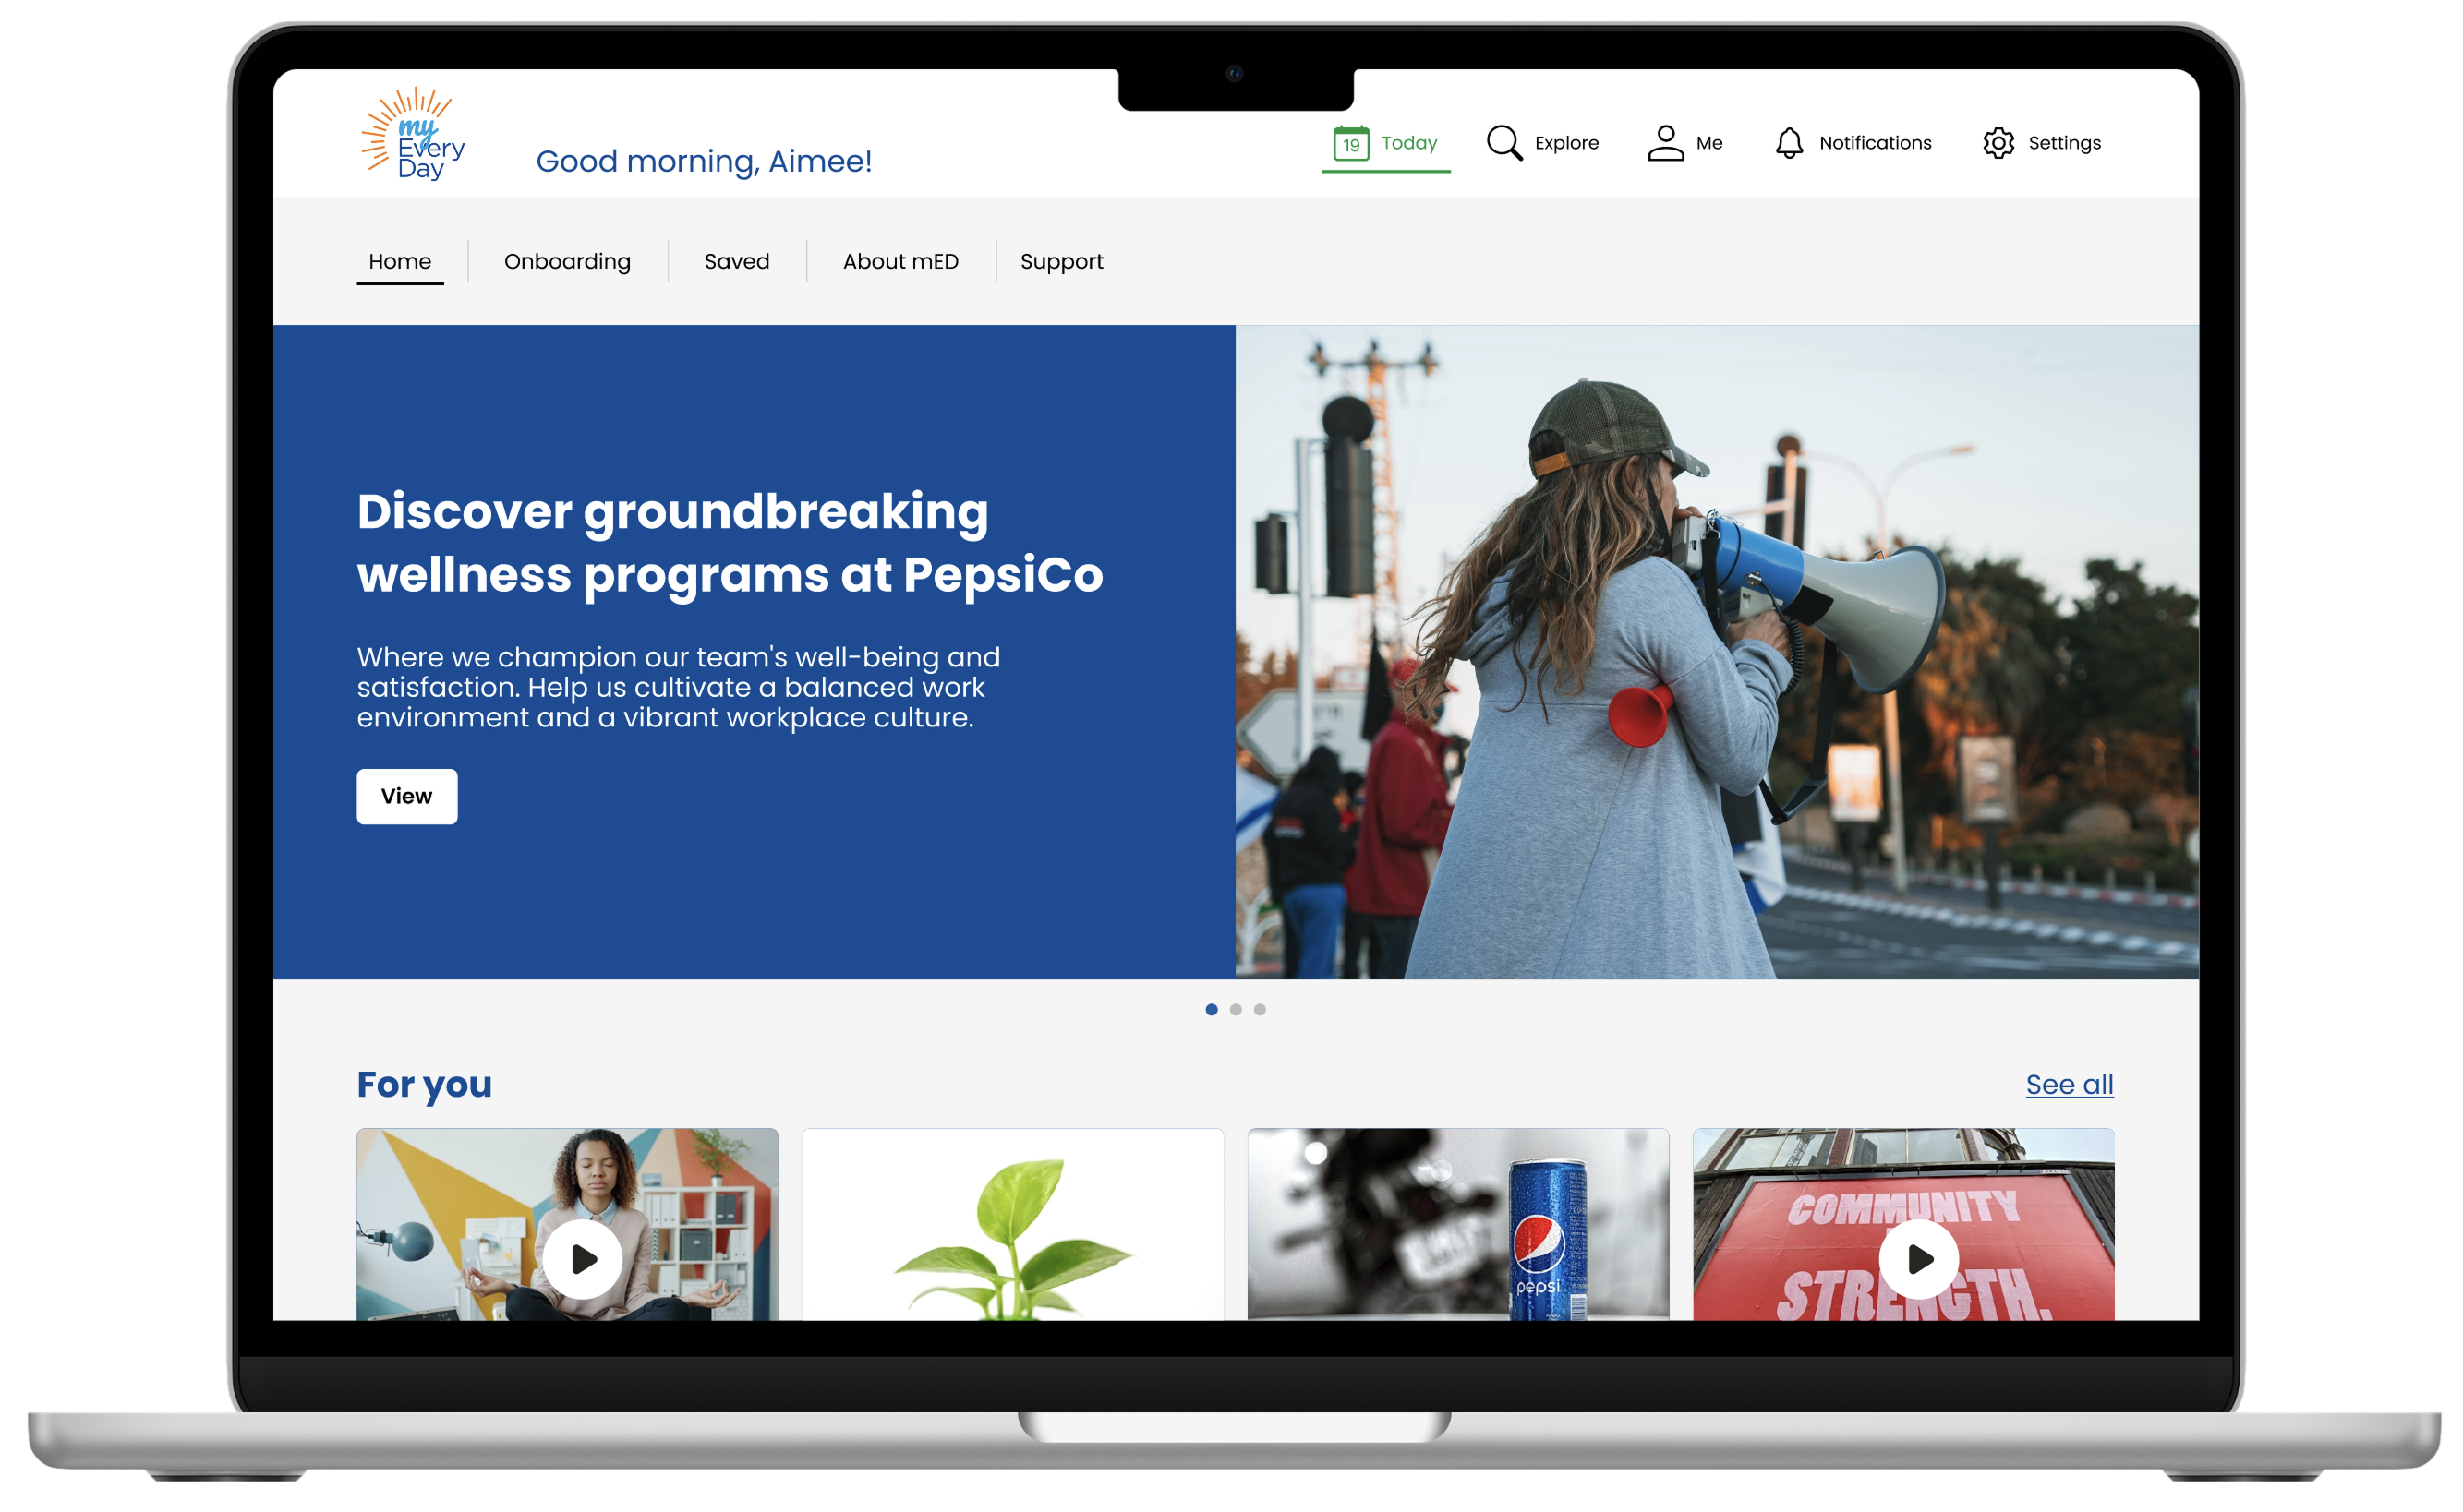
Task: Click the Explore magnifying glass icon
Action: pos(1503,143)
